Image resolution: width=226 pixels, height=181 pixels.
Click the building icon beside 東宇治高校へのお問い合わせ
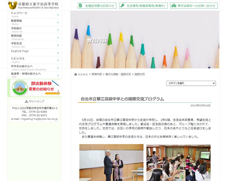[174, 6]
